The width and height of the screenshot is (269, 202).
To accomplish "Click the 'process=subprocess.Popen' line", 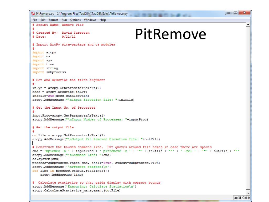I will (96, 163).
